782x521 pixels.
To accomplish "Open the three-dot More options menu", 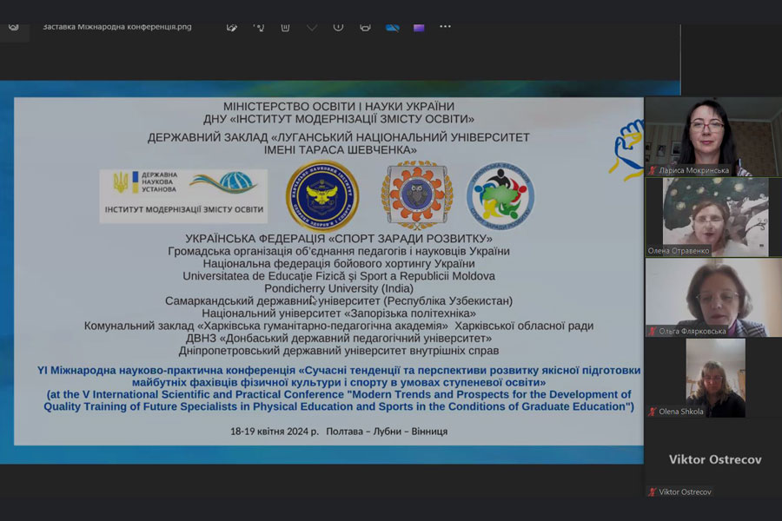I will [x=446, y=26].
